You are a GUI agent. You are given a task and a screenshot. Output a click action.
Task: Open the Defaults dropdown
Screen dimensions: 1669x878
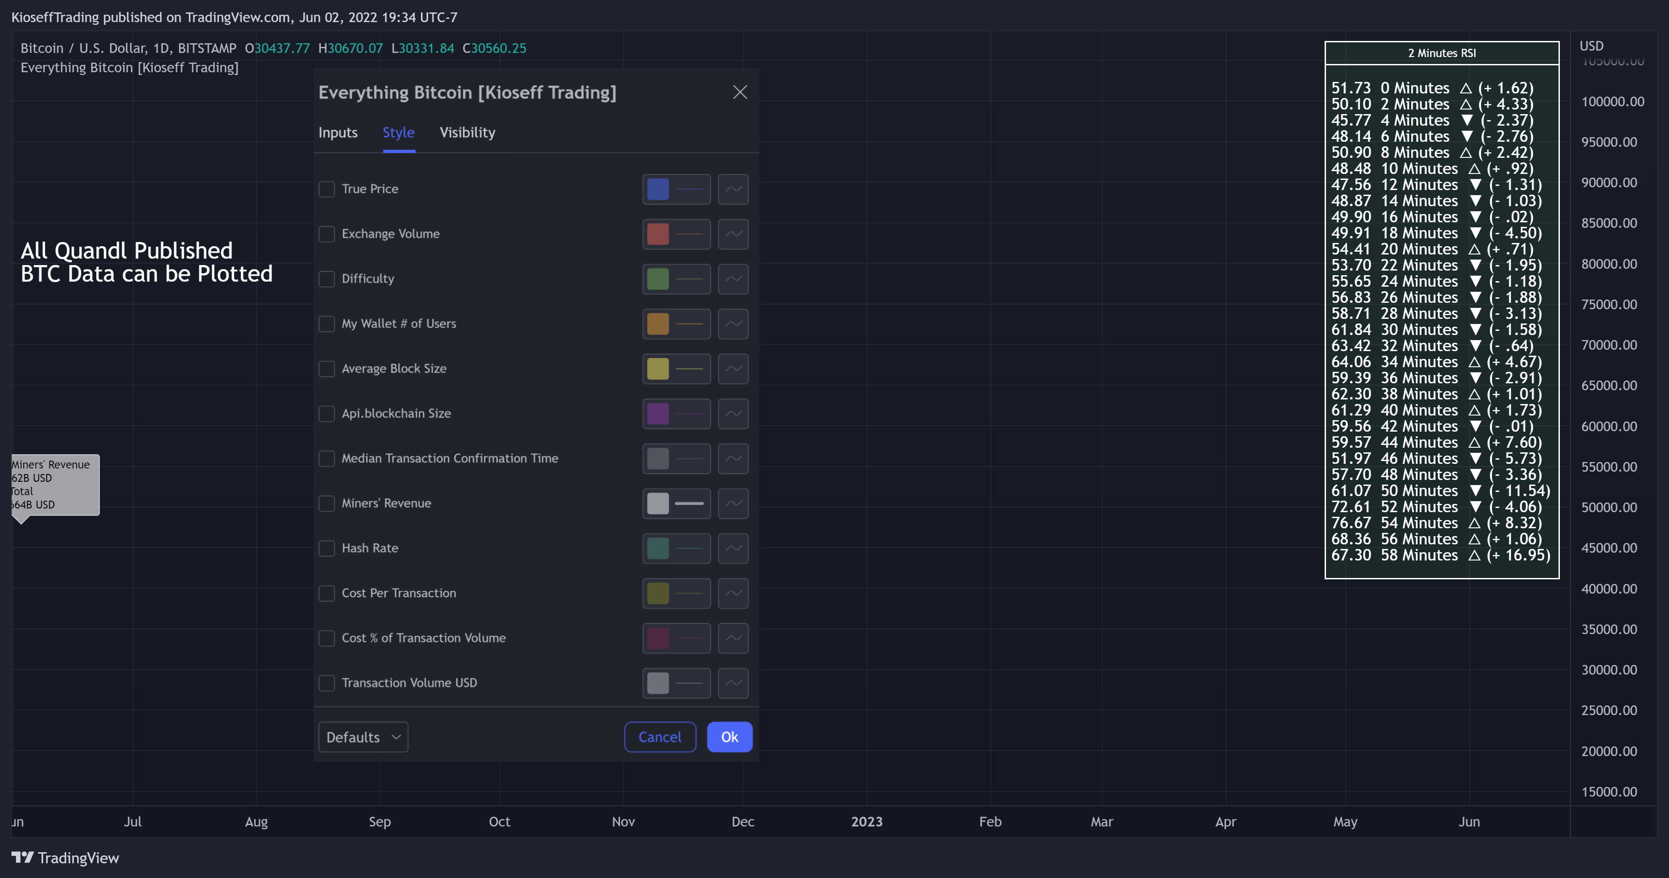point(363,737)
